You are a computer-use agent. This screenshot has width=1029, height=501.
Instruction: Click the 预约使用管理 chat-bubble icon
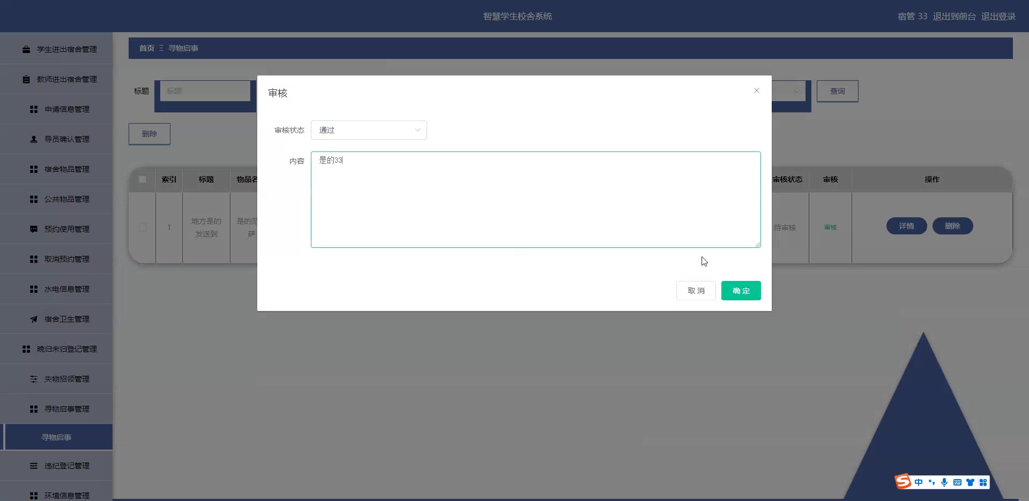pos(34,229)
